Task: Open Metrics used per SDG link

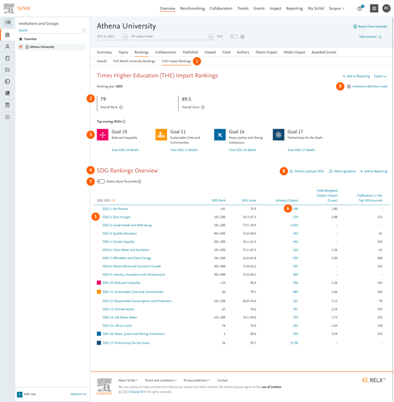Action: point(307,171)
